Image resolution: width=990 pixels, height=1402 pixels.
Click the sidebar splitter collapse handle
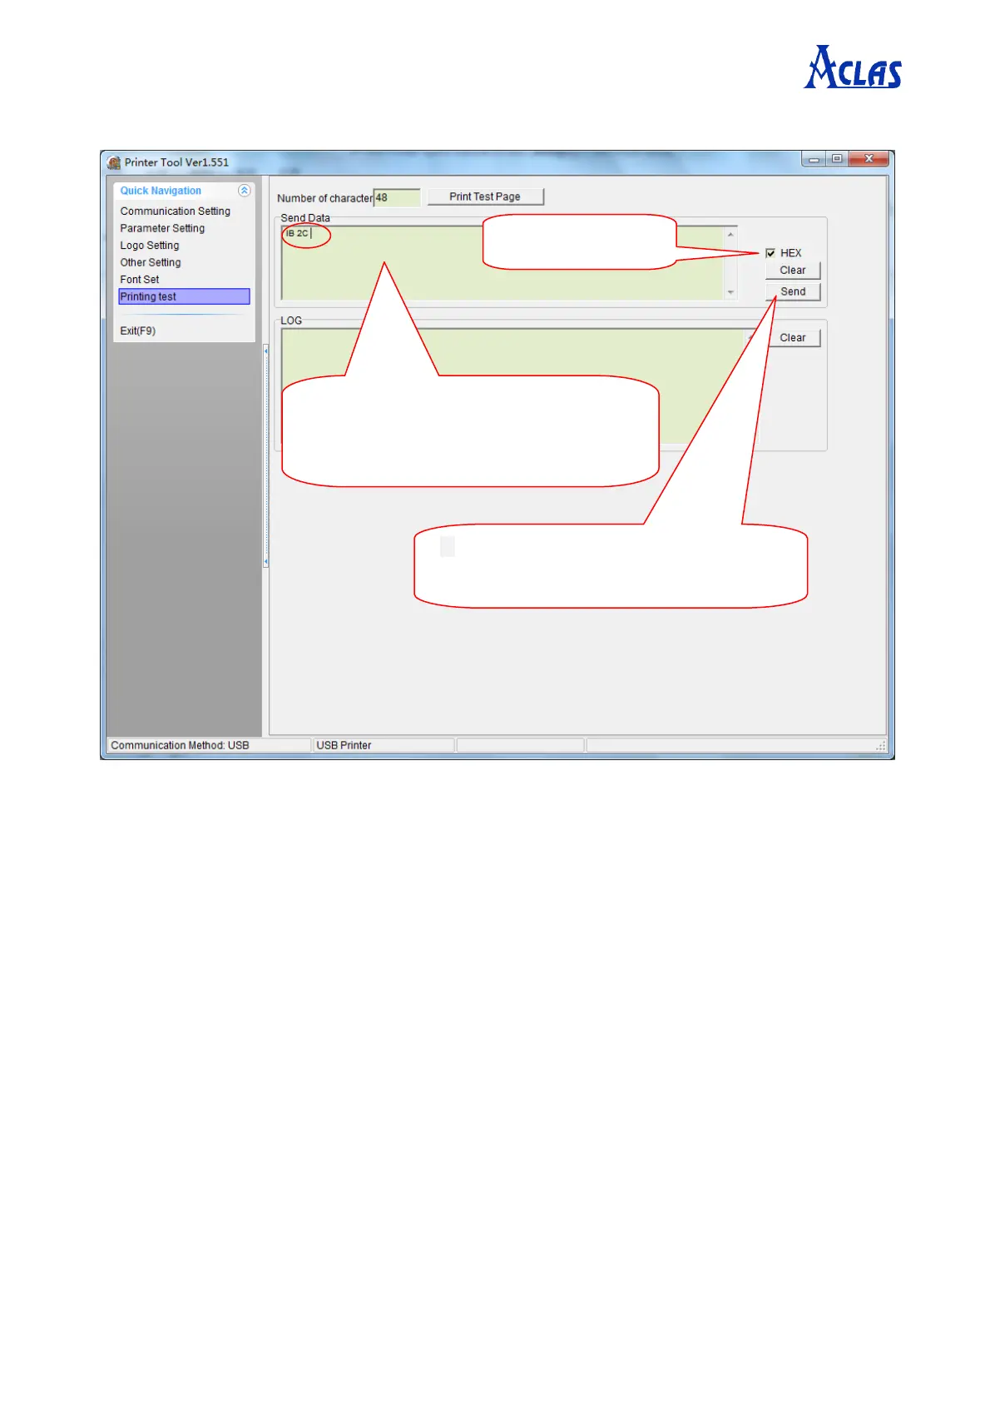[265, 457]
